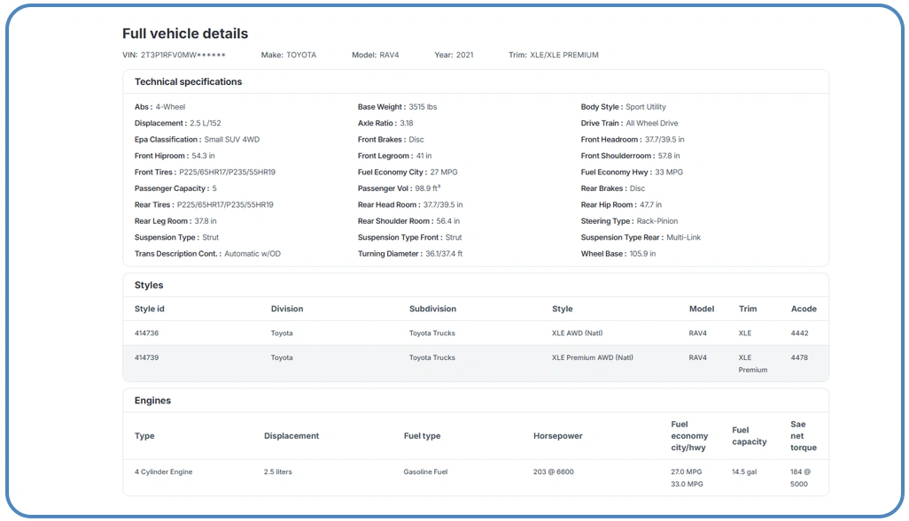Select the masked VIN number text
The image size is (909, 521).
[x=183, y=55]
